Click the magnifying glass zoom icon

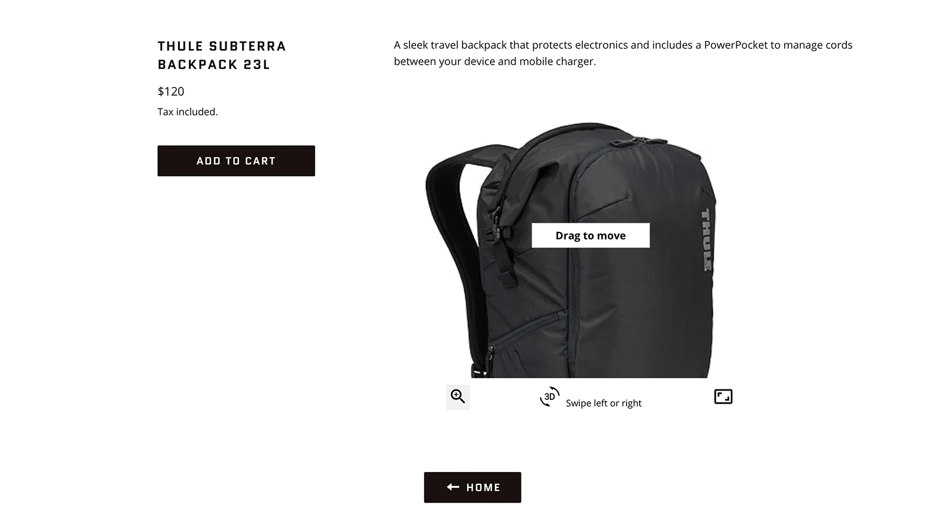(458, 396)
